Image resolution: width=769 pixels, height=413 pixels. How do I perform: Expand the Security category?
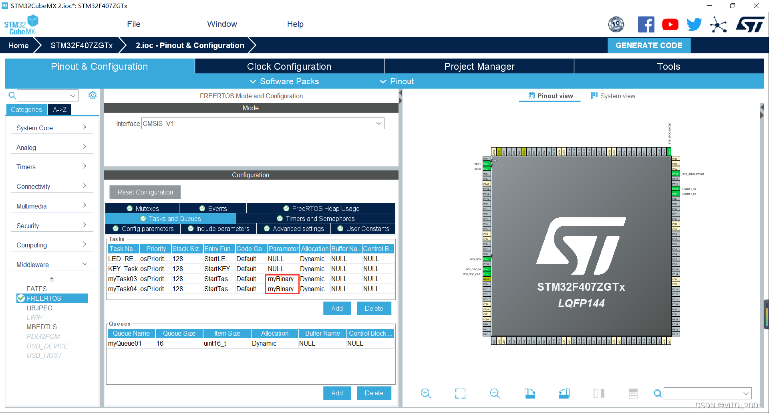(52, 226)
